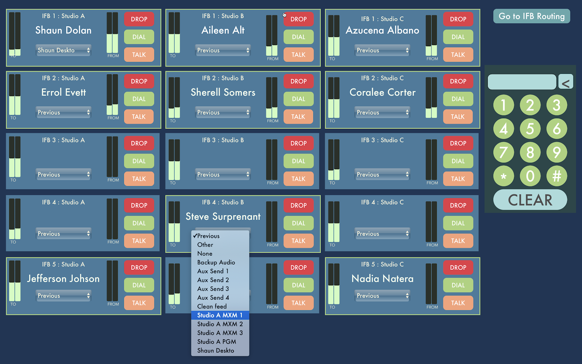Enable TALK on Shaun Dolan's IFB
The image size is (582, 364).
139,55
